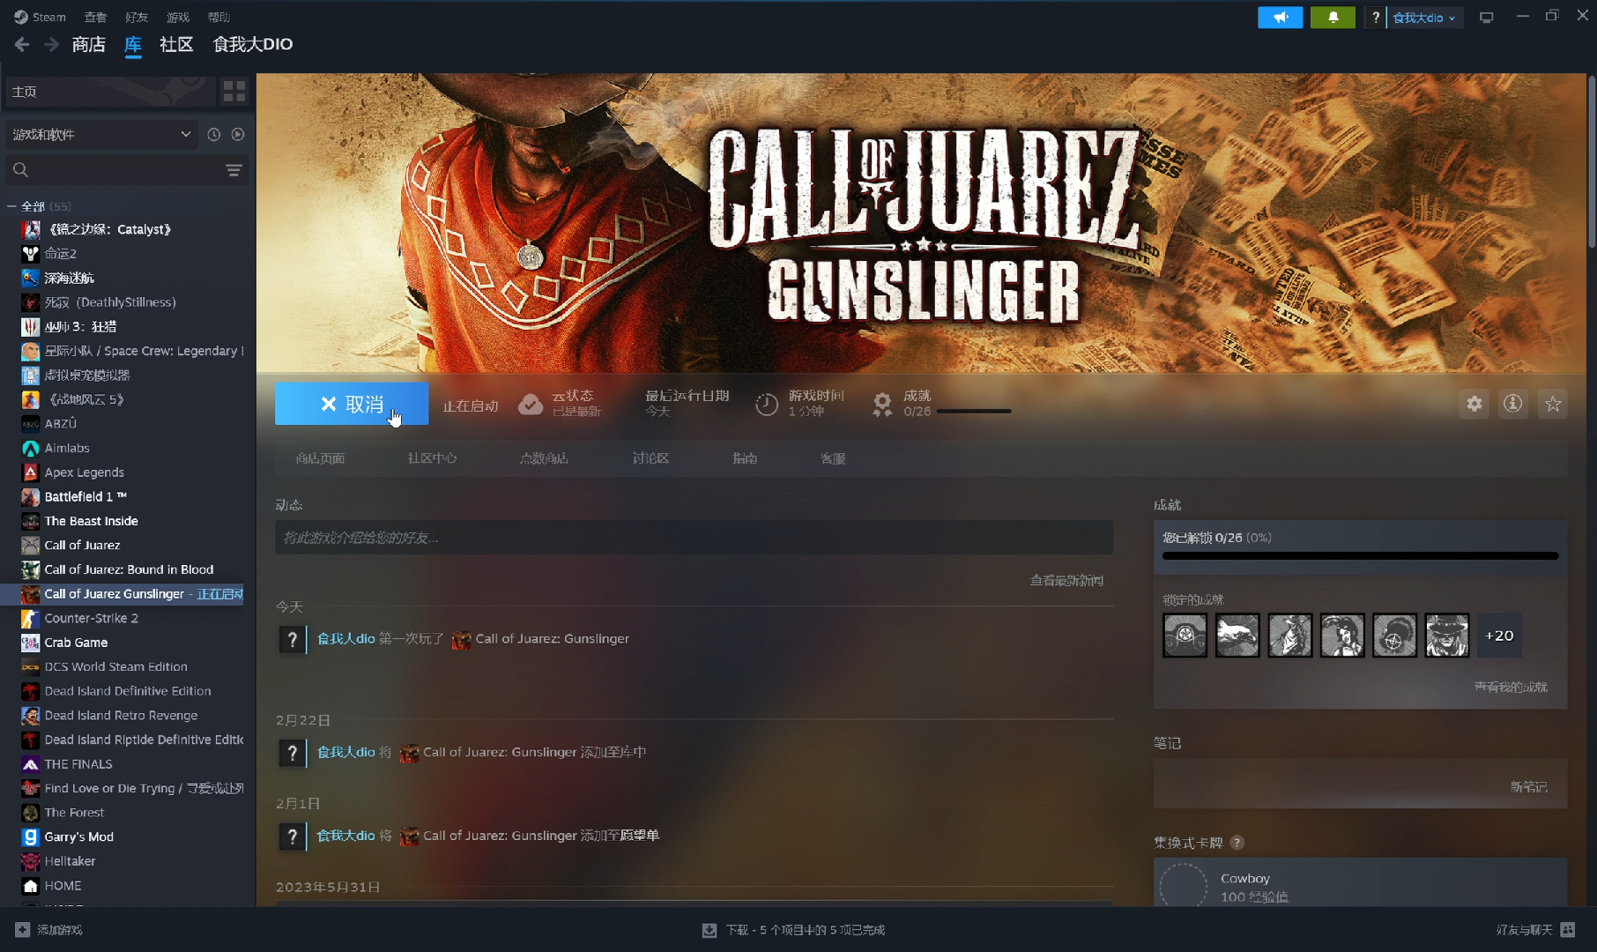1597x952 pixels.
Task: View my achievements link 查看我的成就
Action: (x=1511, y=687)
